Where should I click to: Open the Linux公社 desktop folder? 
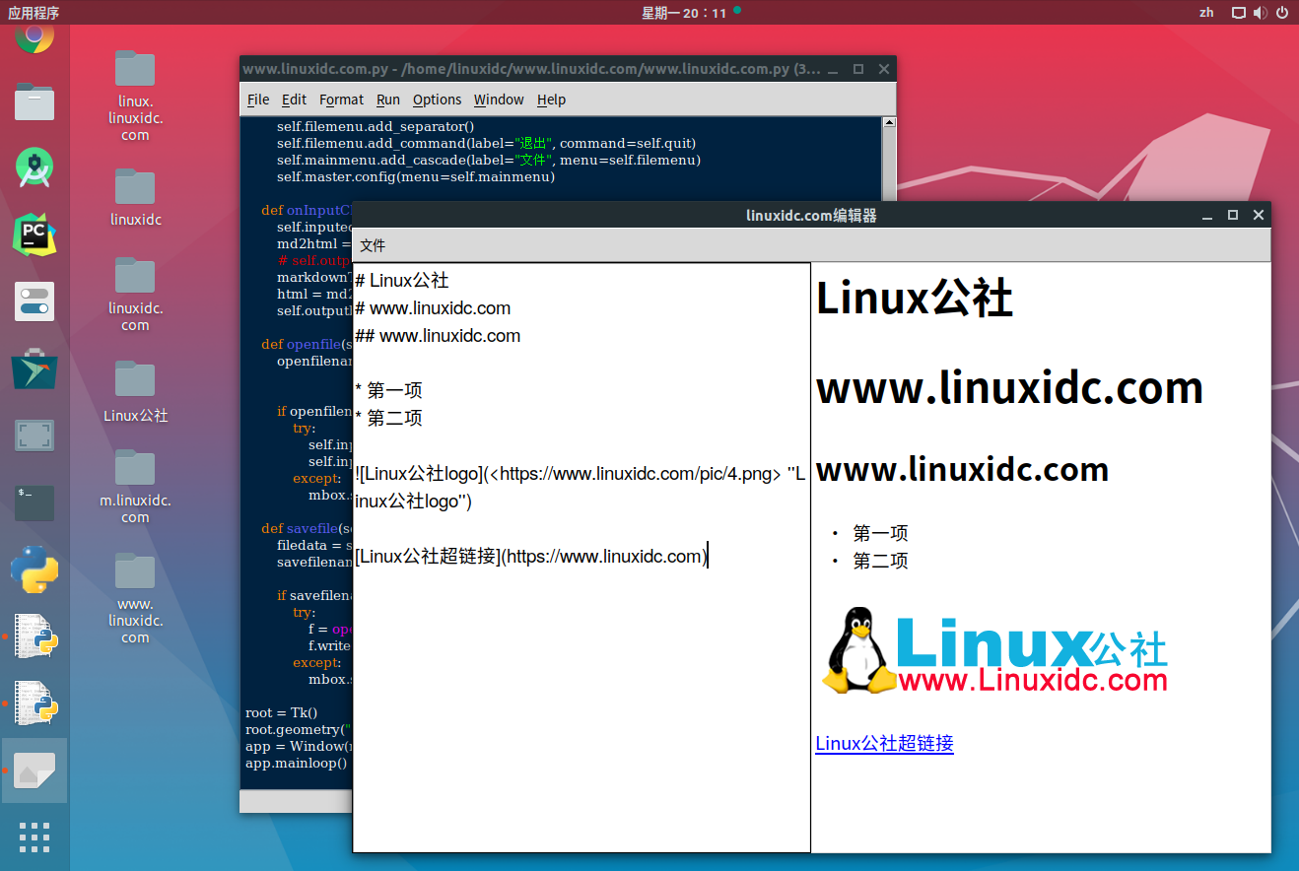[x=135, y=392]
